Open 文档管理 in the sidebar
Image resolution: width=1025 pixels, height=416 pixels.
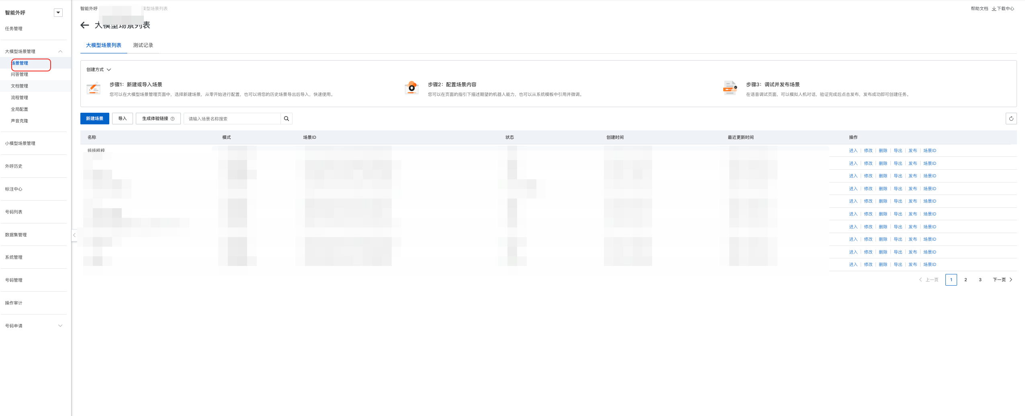tap(20, 86)
